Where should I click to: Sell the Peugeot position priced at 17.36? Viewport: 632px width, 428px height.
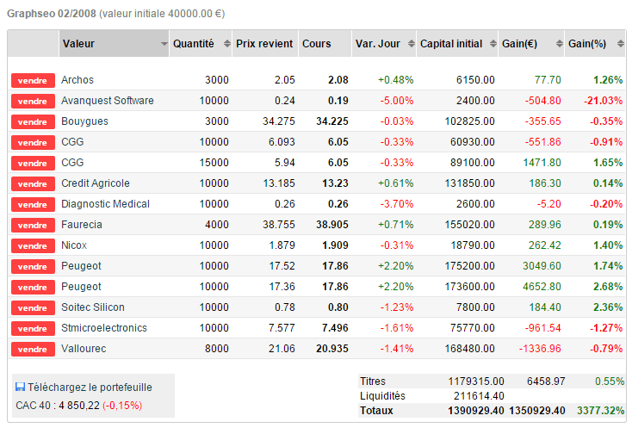[33, 287]
